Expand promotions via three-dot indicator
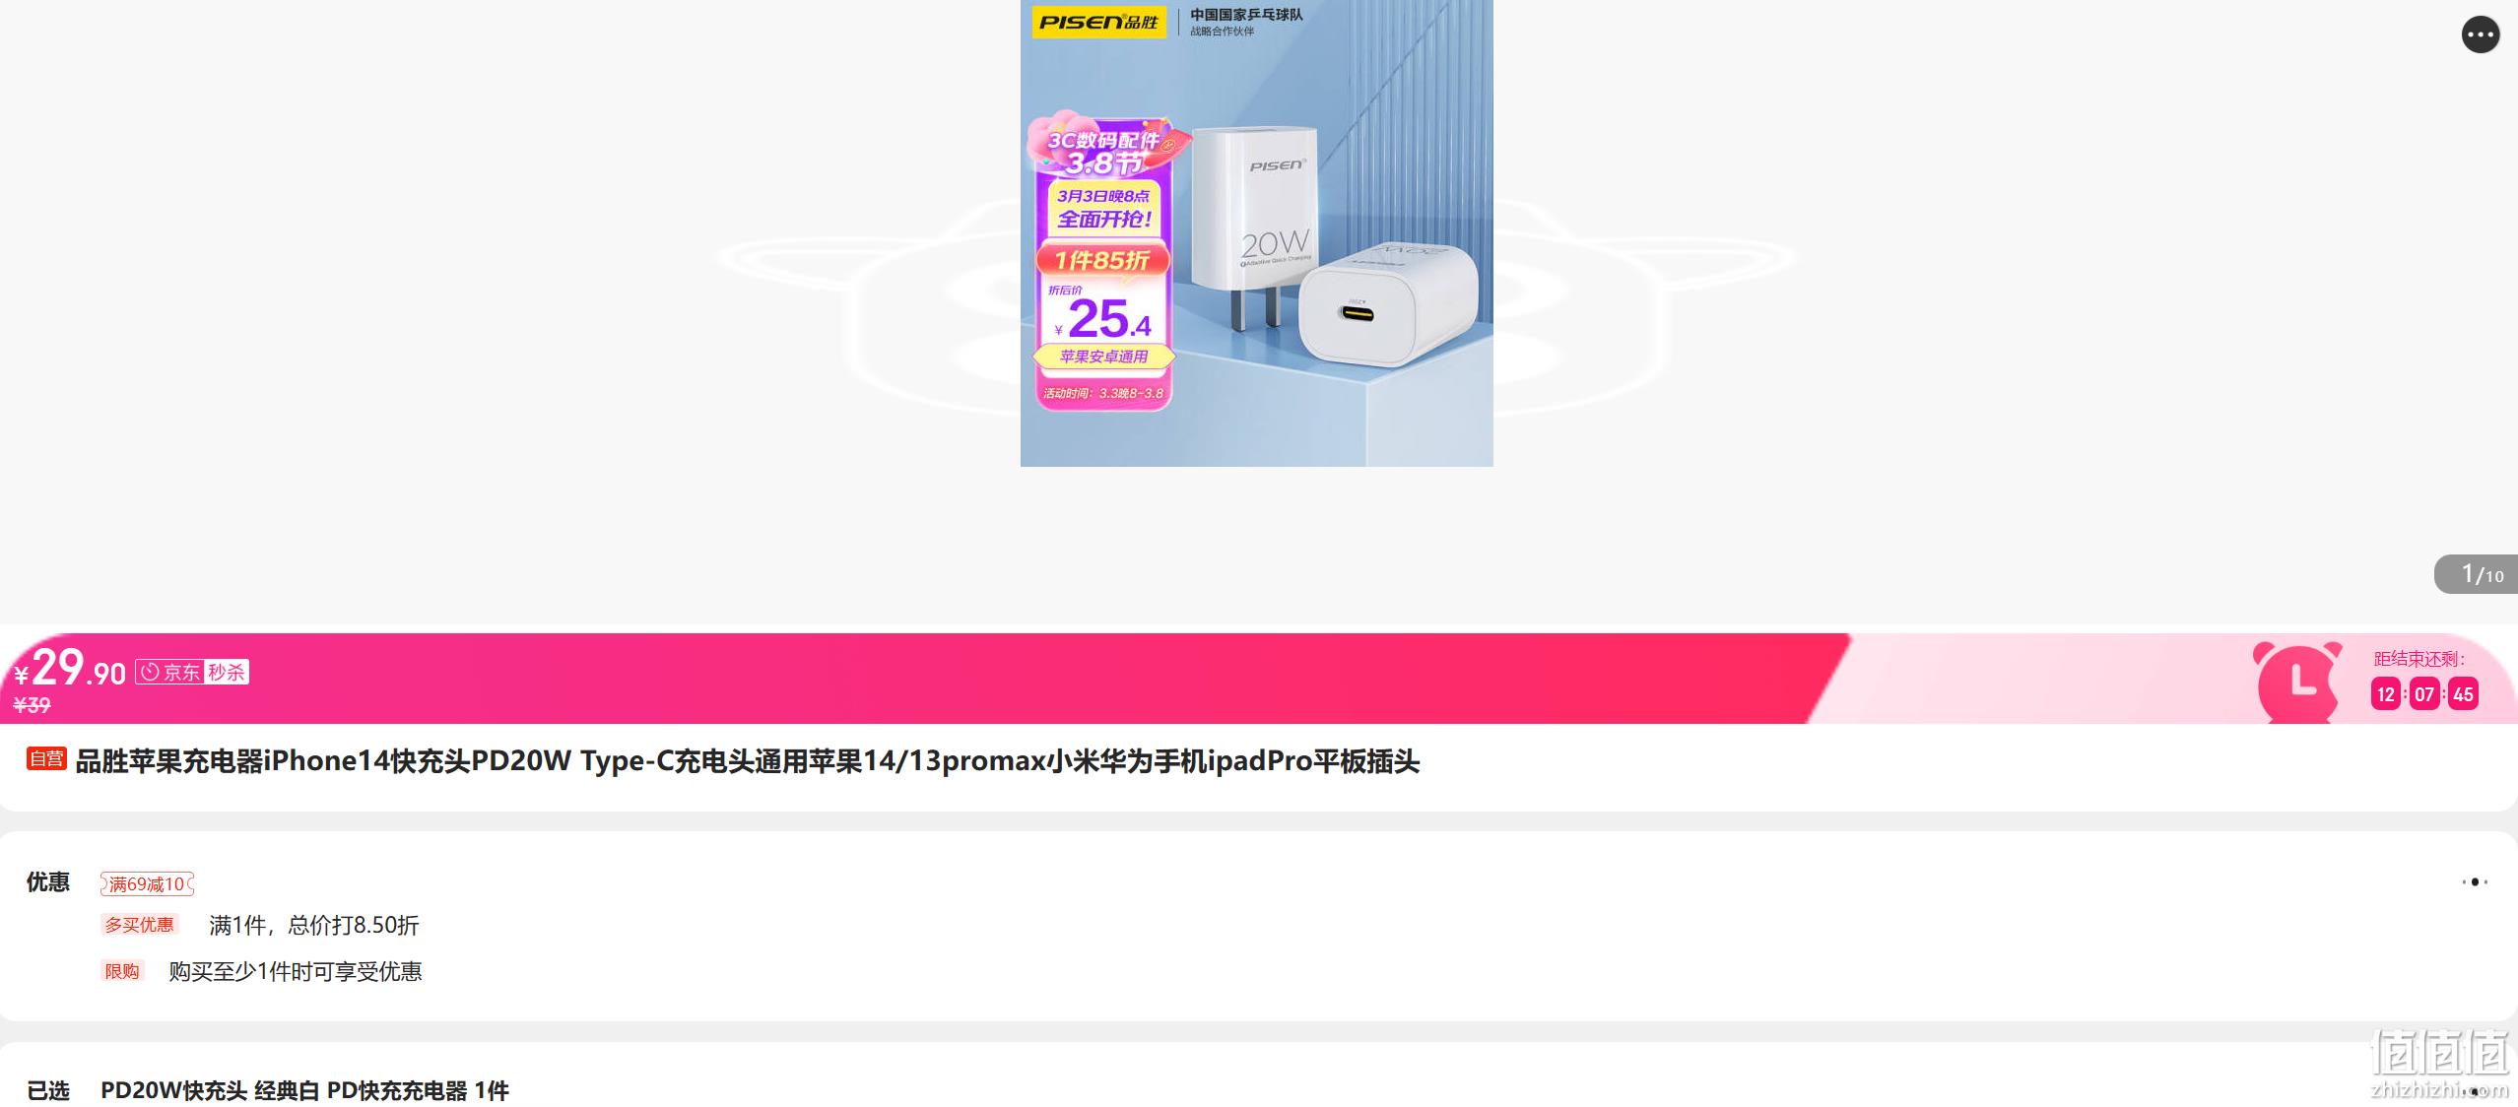This screenshot has height=1107, width=2518. coord(2475,882)
